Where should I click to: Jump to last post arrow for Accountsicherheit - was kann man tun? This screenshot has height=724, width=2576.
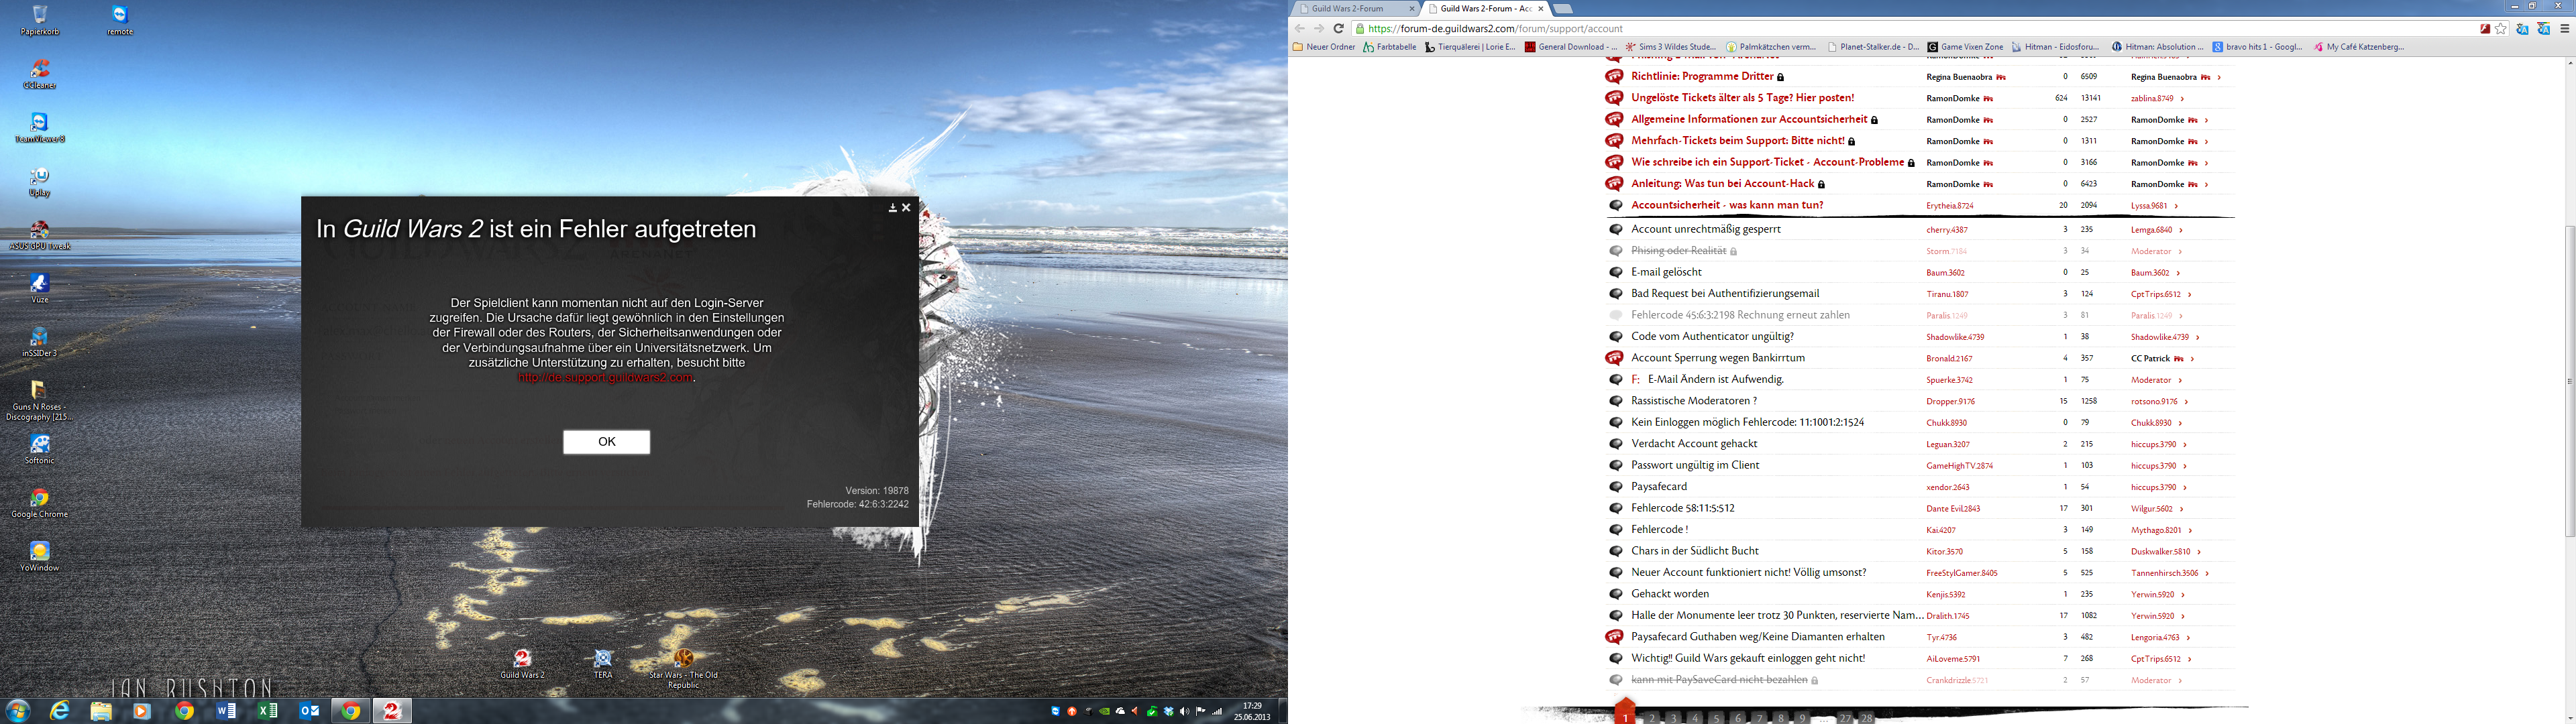coord(2176,206)
